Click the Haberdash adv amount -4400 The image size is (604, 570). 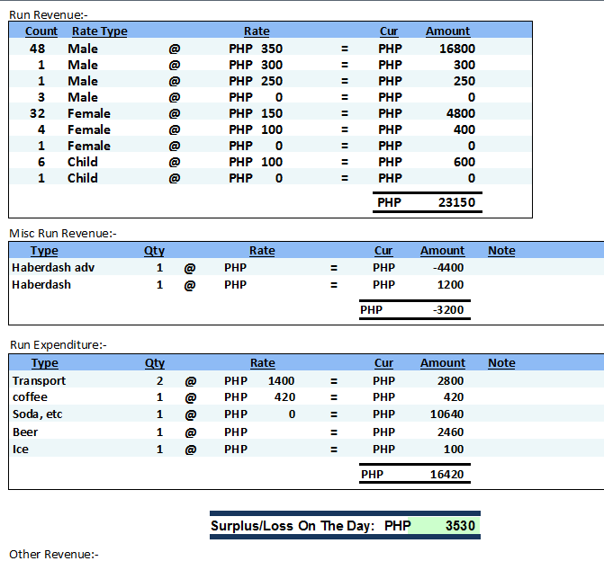tap(448, 268)
